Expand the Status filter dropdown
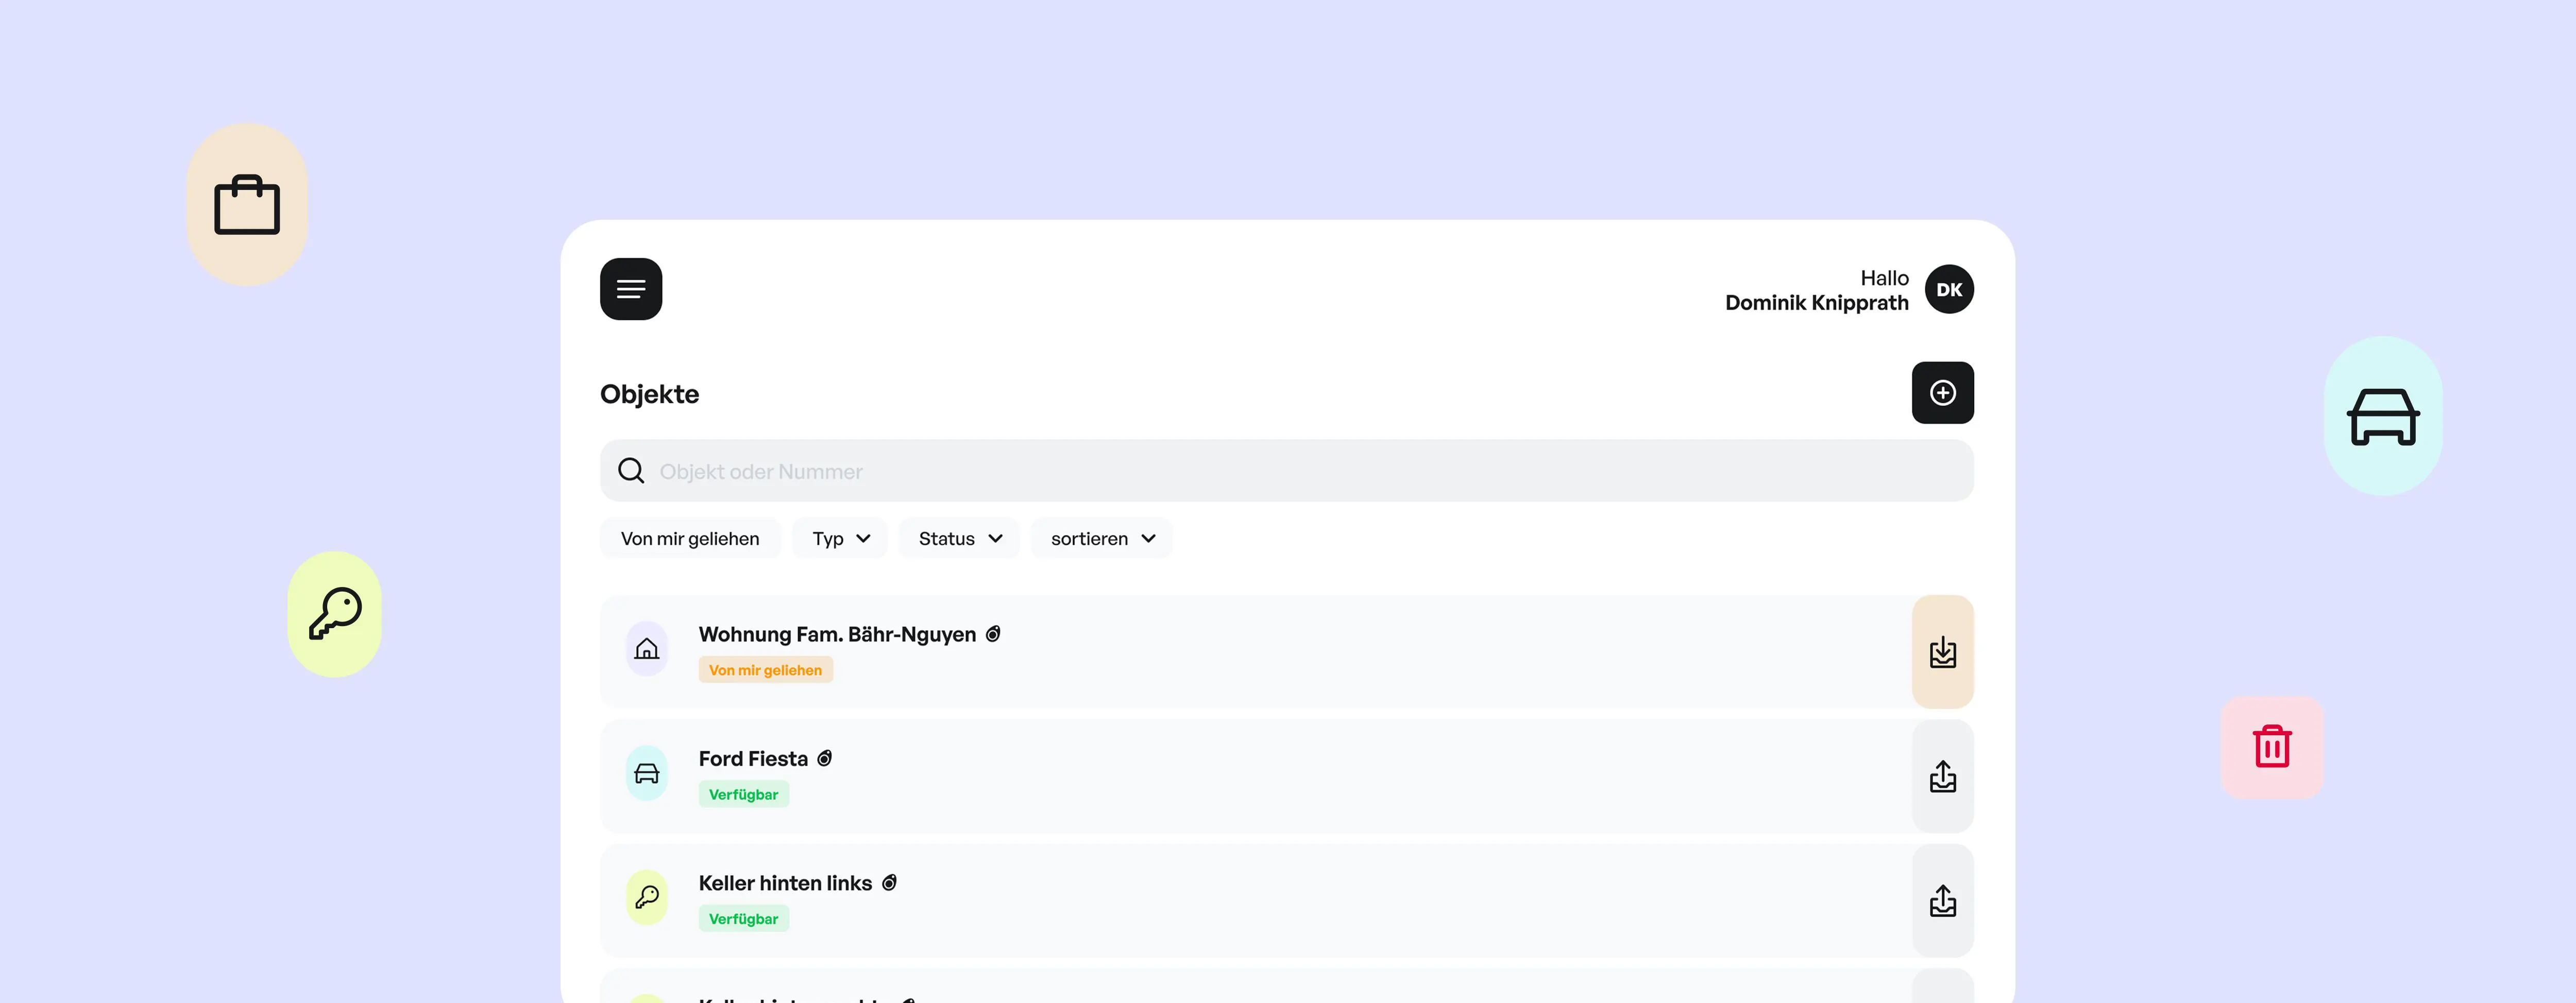The width and height of the screenshot is (2576, 1003). (x=959, y=539)
